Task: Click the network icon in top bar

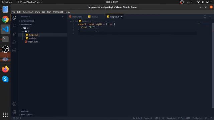Action: coord(198,2)
